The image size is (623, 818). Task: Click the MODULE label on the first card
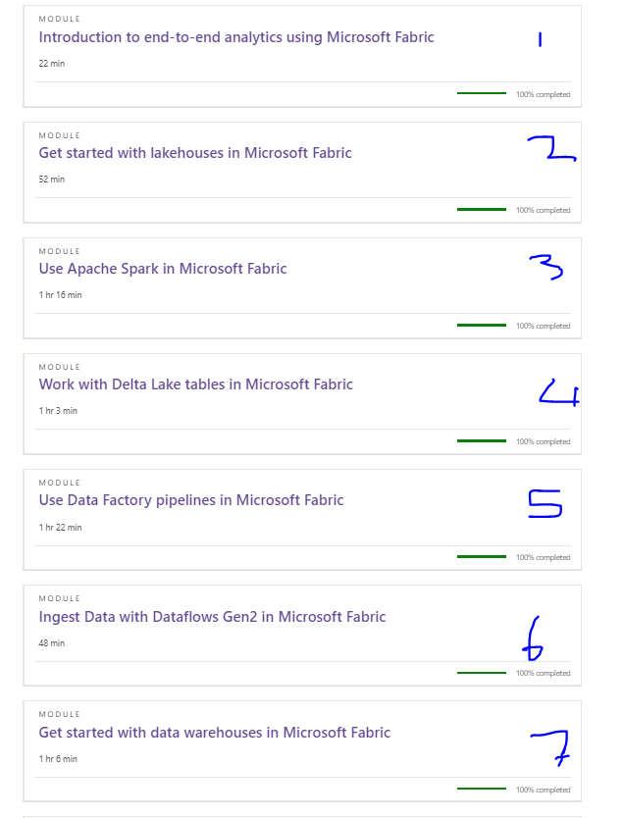tap(59, 18)
